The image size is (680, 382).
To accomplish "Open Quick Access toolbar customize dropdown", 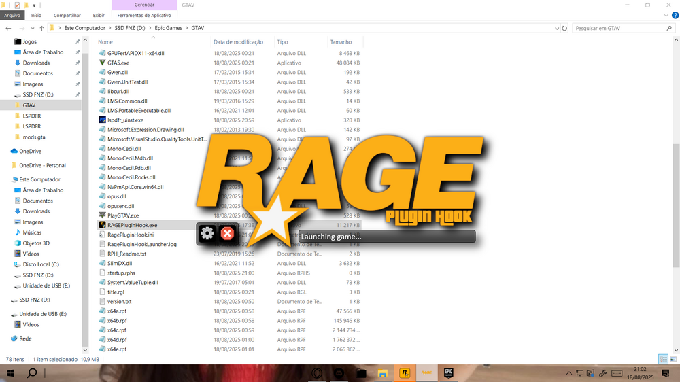I will pos(34,5).
